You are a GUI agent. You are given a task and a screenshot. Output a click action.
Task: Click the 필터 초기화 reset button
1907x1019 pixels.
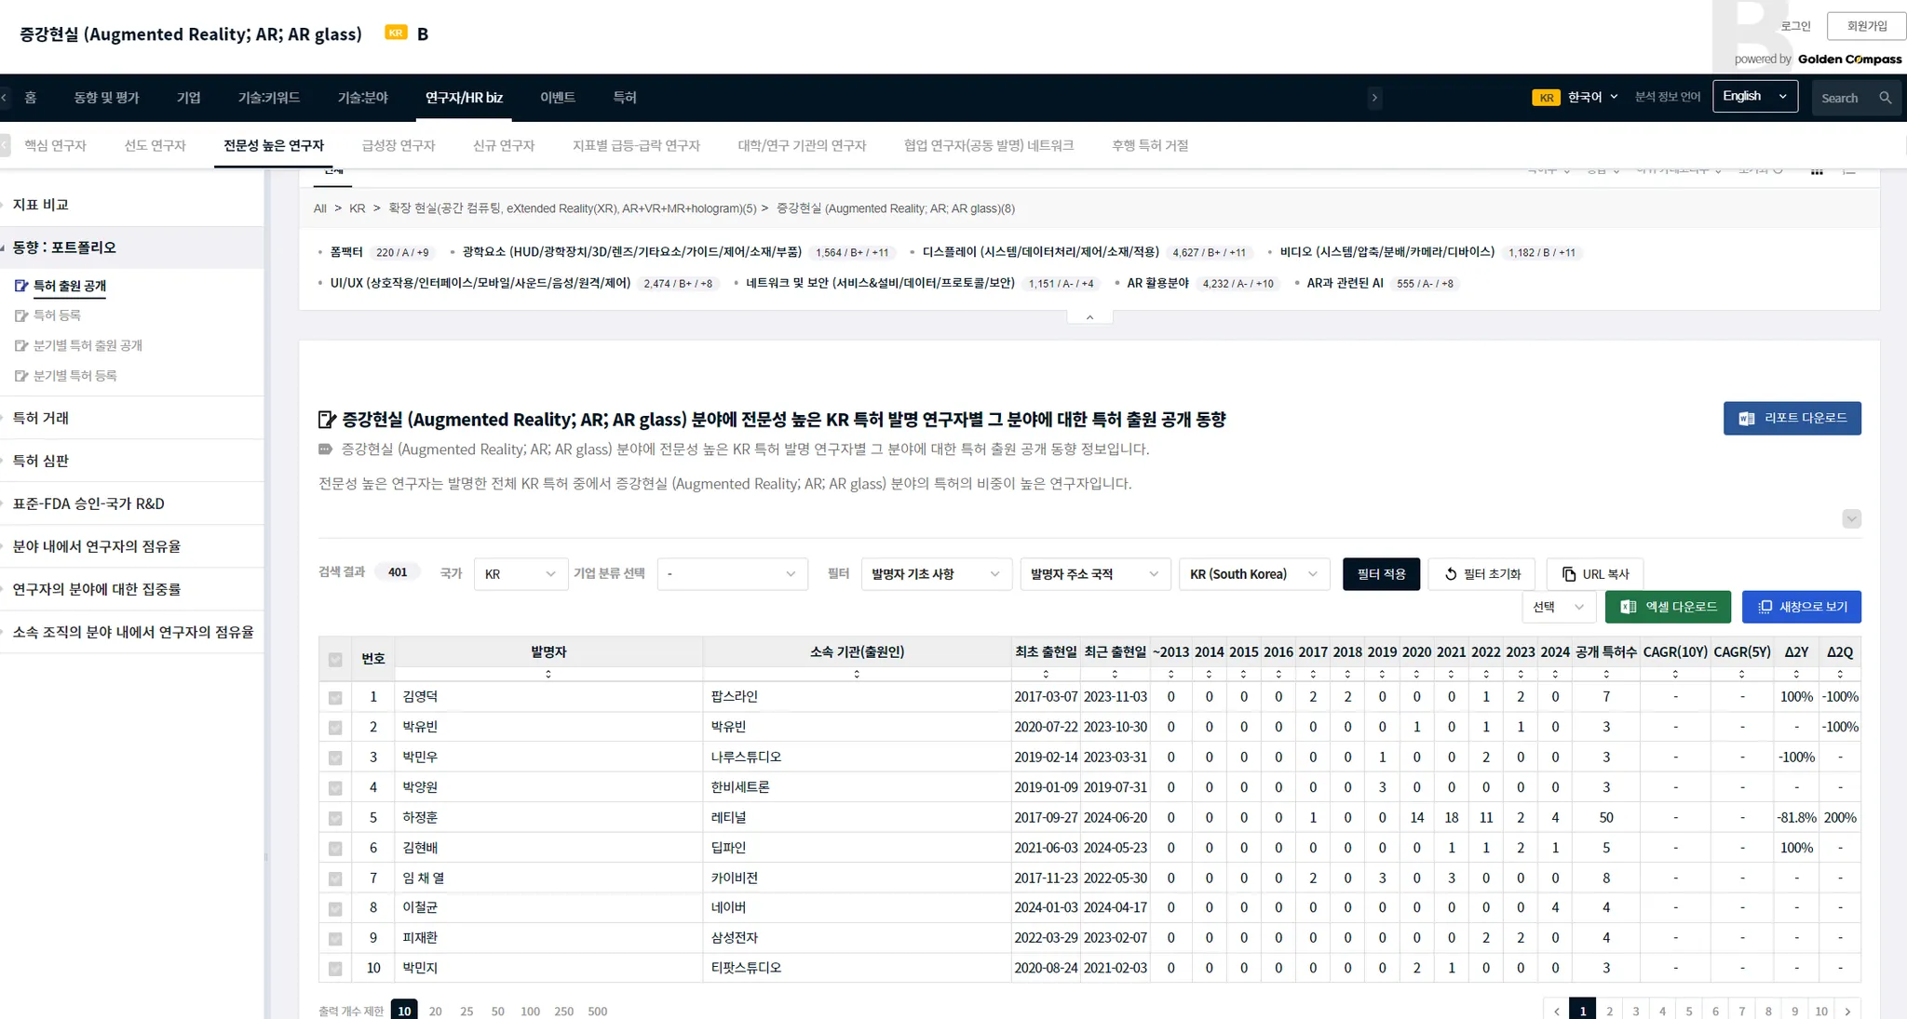[1482, 574]
